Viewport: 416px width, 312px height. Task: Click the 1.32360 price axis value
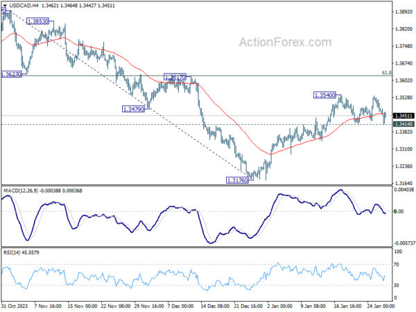click(404, 166)
